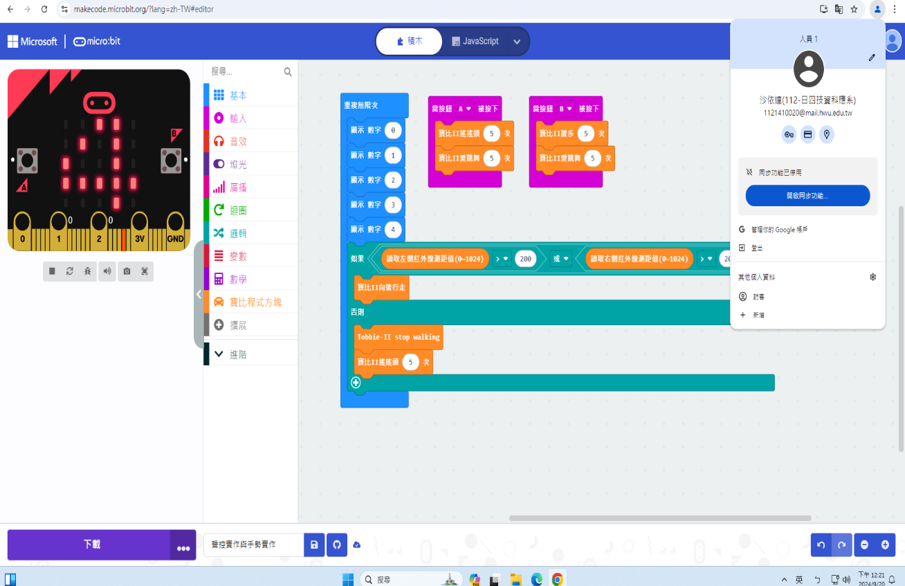This screenshot has height=586, width=905.
Task: Click the GitHub repository icon
Action: click(337, 545)
